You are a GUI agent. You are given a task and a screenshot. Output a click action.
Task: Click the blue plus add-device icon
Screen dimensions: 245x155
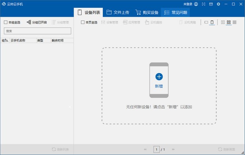(x=159, y=76)
